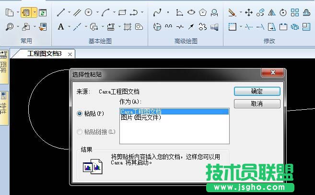Click the Copy icon in the 常用 group
The height and width of the screenshot is (195, 315).
[10, 12]
